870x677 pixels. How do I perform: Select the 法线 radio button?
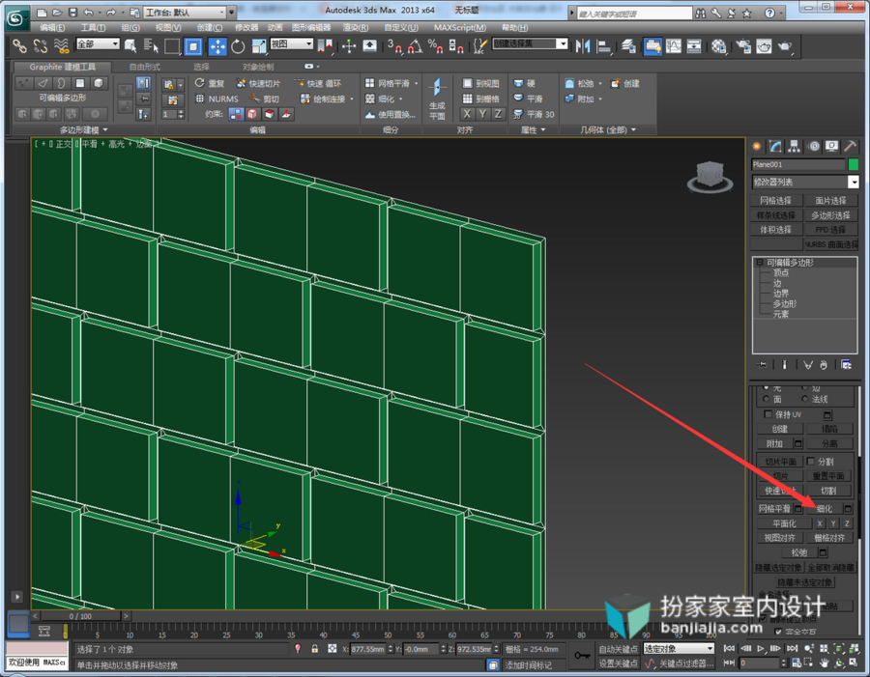point(804,399)
